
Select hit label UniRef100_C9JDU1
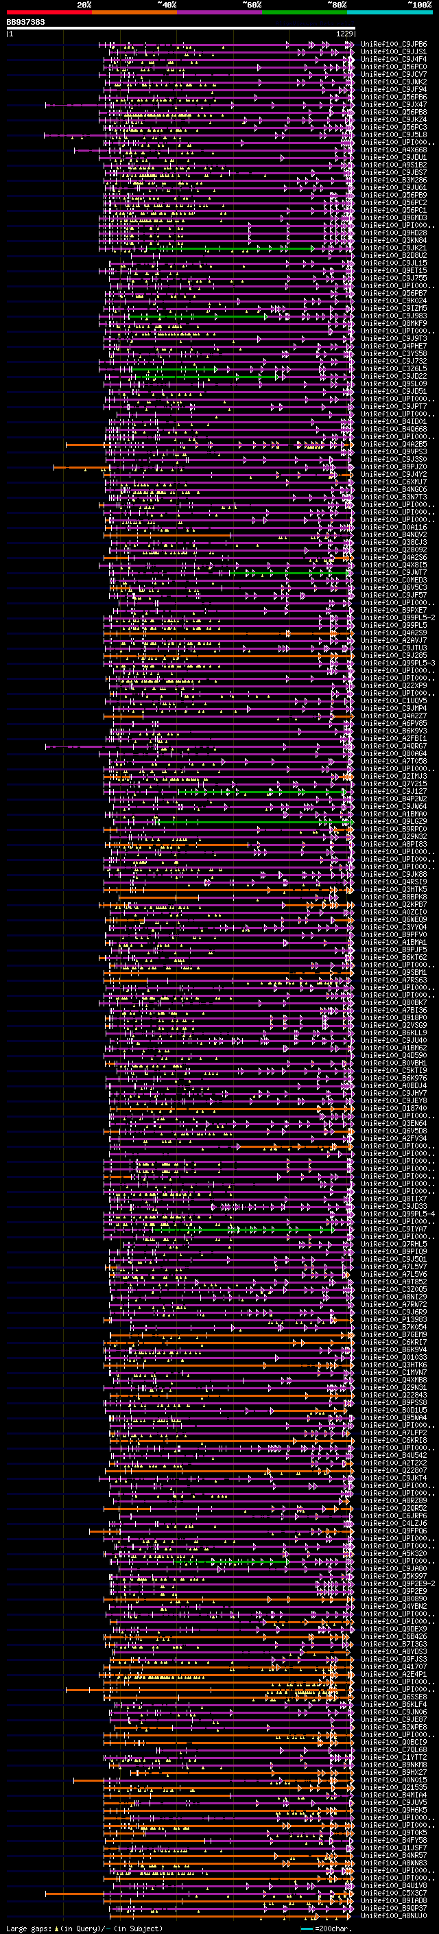coord(393,158)
